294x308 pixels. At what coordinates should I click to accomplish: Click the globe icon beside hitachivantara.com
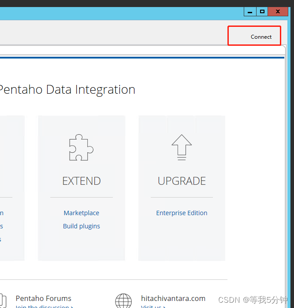coord(123,301)
